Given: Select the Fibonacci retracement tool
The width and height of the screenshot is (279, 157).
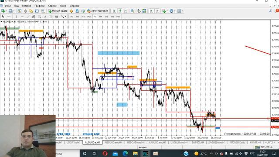Looking at the screenshot, I should point(39,17).
